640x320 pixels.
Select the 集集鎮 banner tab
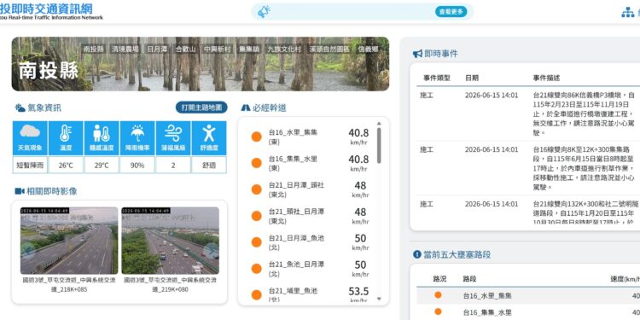(250, 49)
